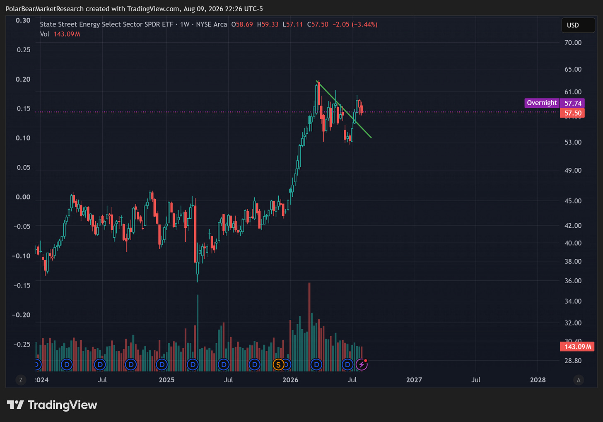Screen dimensions: 603x422
Task: Open the orange S split marker
Action: [x=278, y=364]
